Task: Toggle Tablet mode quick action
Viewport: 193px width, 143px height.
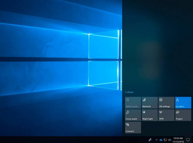Action: coord(133,103)
